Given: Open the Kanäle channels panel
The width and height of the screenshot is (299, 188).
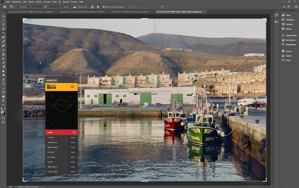Looking at the screenshot, I should pyautogui.click(x=288, y=56).
